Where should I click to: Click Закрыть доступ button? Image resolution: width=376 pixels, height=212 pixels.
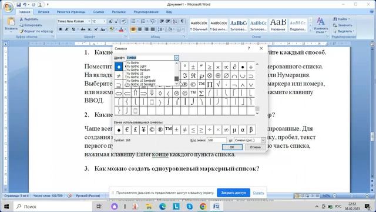233,193
